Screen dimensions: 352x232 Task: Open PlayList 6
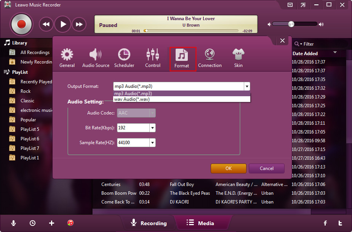(x=30, y=139)
